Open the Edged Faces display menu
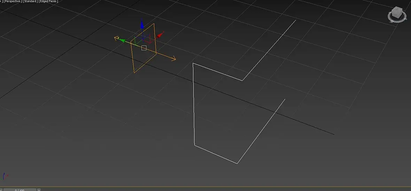This screenshot has width=411, height=191. click(x=48, y=1)
